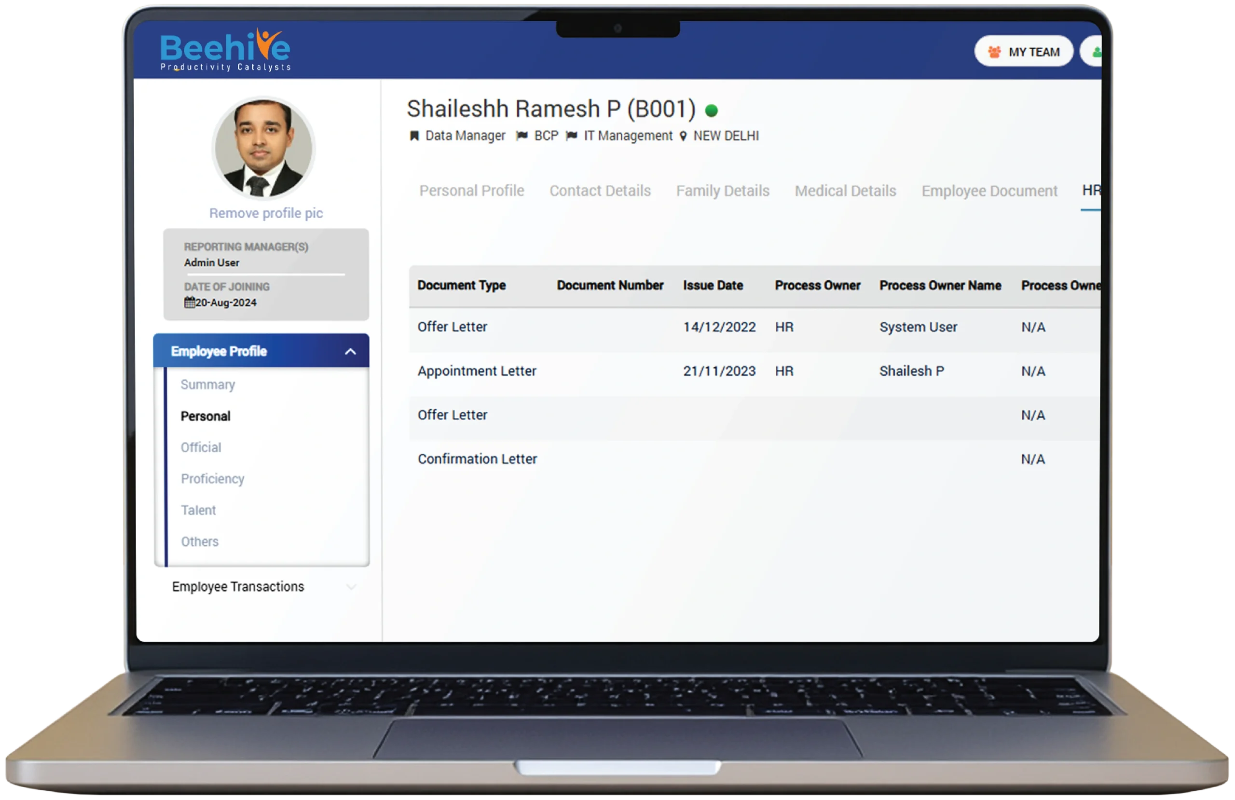
Task: Select Summary in the Employee Profile menu
Action: point(207,385)
